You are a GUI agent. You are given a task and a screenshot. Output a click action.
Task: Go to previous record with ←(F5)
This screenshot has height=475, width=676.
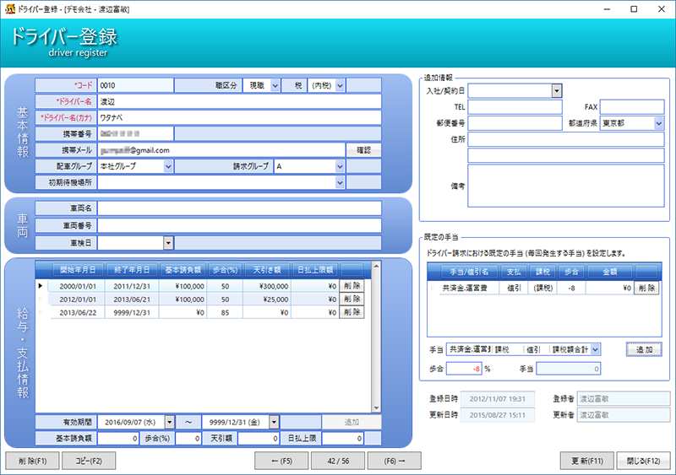pyautogui.click(x=281, y=461)
